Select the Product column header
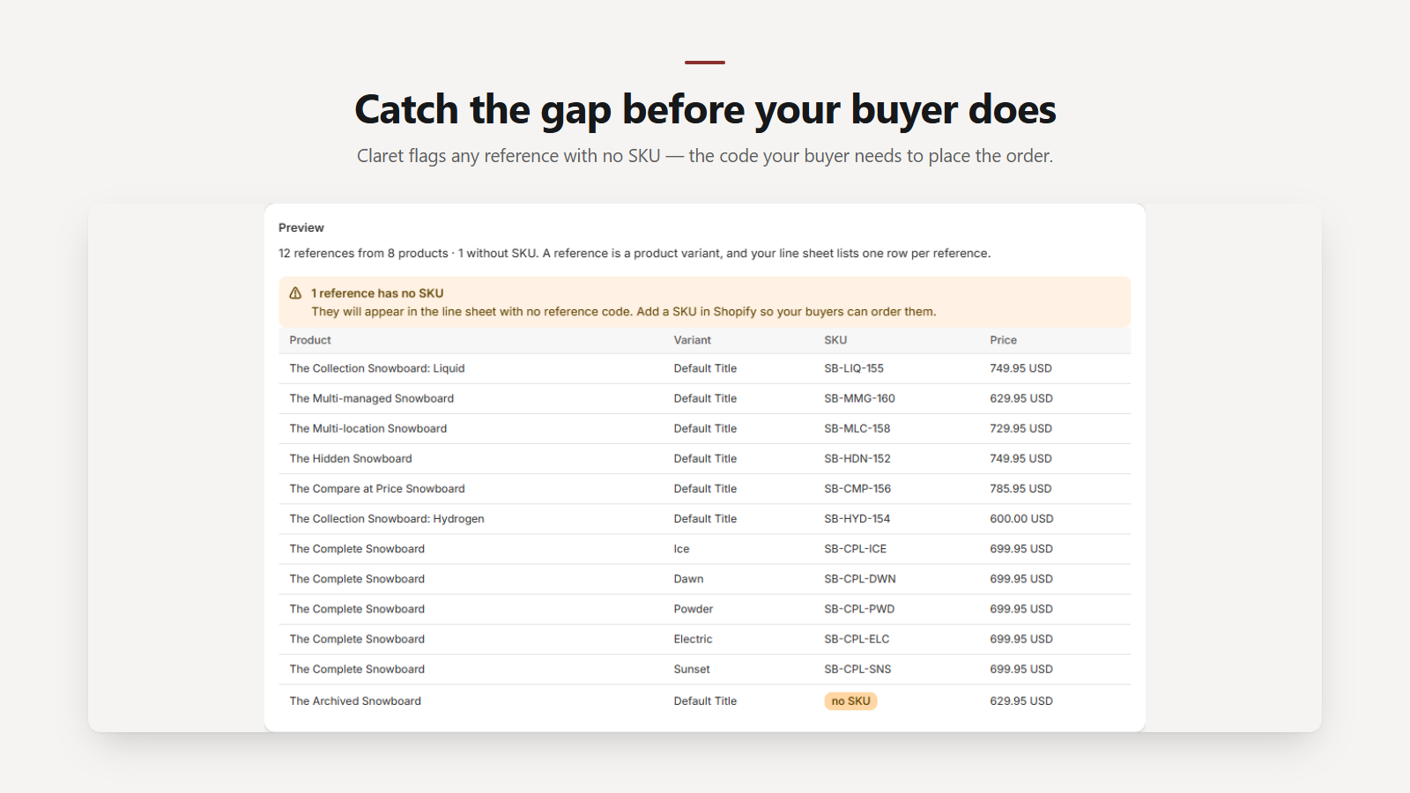This screenshot has height=793, width=1410. [x=310, y=340]
